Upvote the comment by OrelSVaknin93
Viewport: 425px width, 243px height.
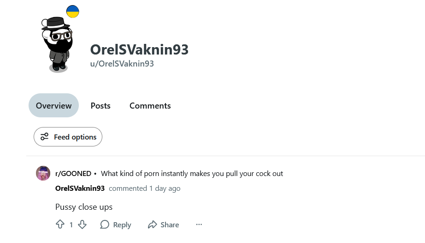point(60,225)
